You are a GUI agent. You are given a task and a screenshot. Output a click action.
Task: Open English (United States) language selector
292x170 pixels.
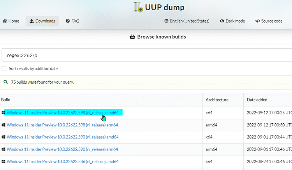[x=187, y=21]
